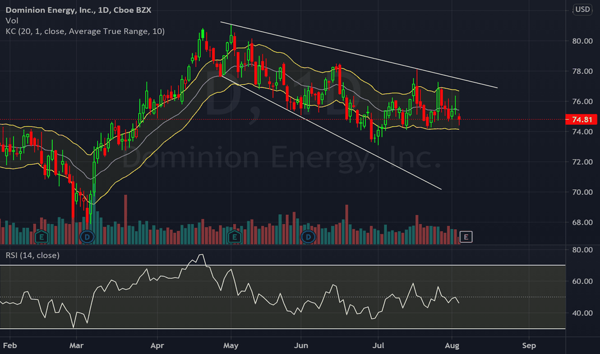Click the RSI 40.00 axis label
Viewport: 600px width, 354px height.
coord(582,313)
